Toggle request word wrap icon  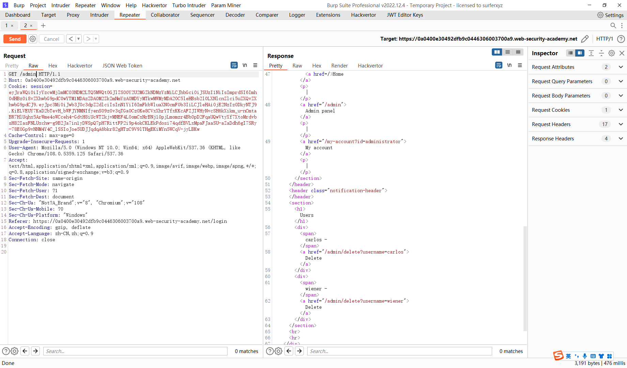tap(234, 65)
